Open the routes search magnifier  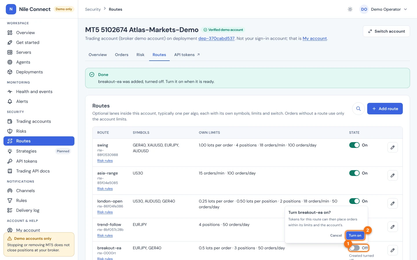tap(359, 109)
